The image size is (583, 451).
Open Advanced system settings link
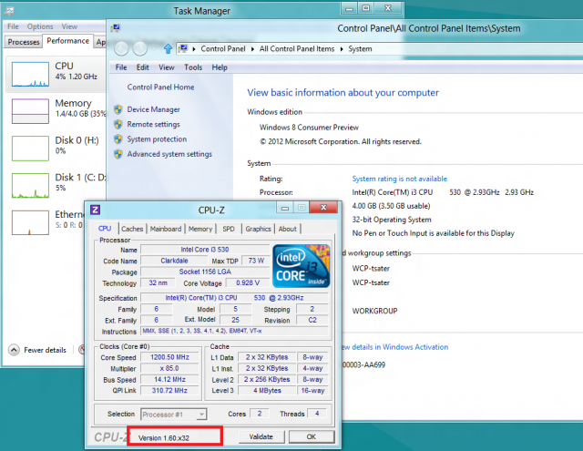(x=169, y=154)
